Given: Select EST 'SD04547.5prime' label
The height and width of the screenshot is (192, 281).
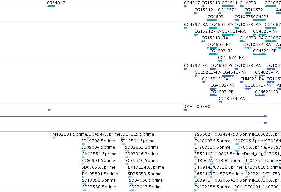Looking at the screenshot, I should [x=103, y=134].
